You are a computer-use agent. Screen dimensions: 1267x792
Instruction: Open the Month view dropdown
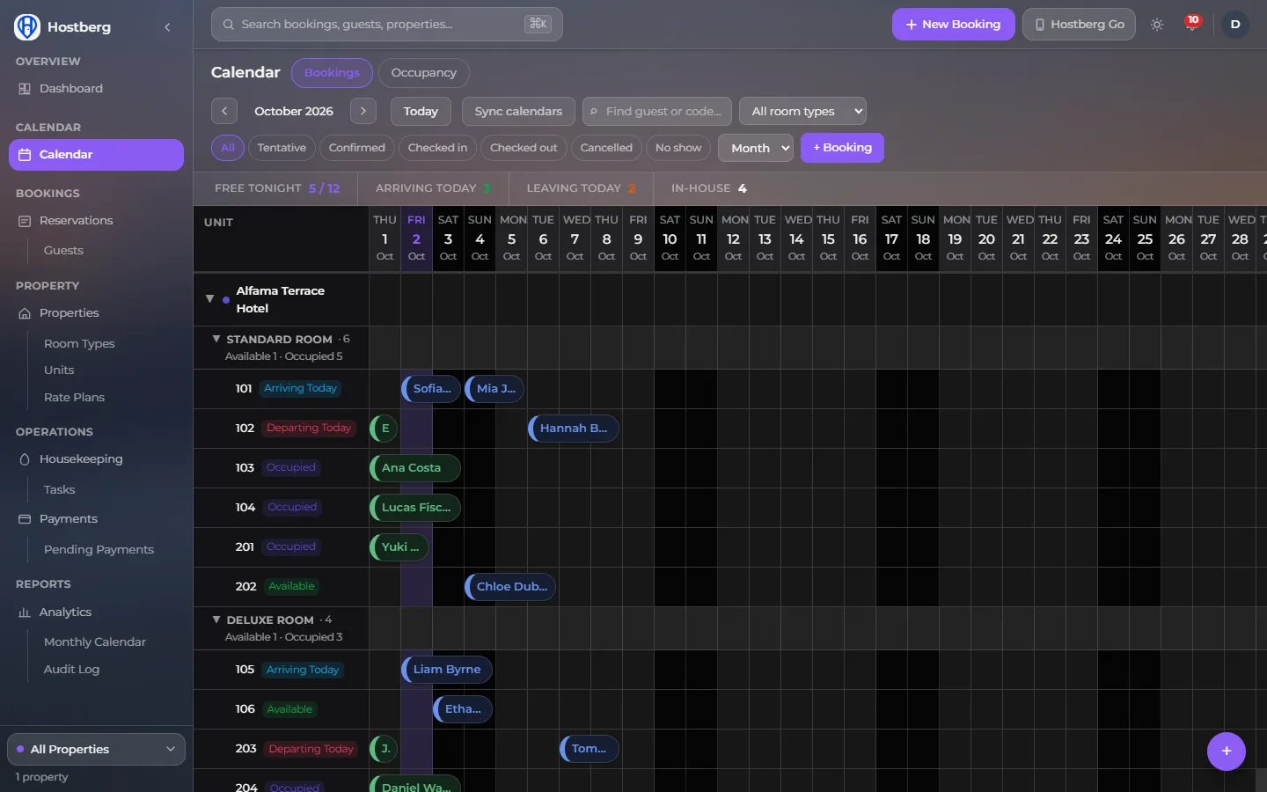click(756, 148)
